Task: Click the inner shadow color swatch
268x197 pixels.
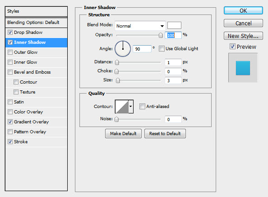Action: coord(174,25)
